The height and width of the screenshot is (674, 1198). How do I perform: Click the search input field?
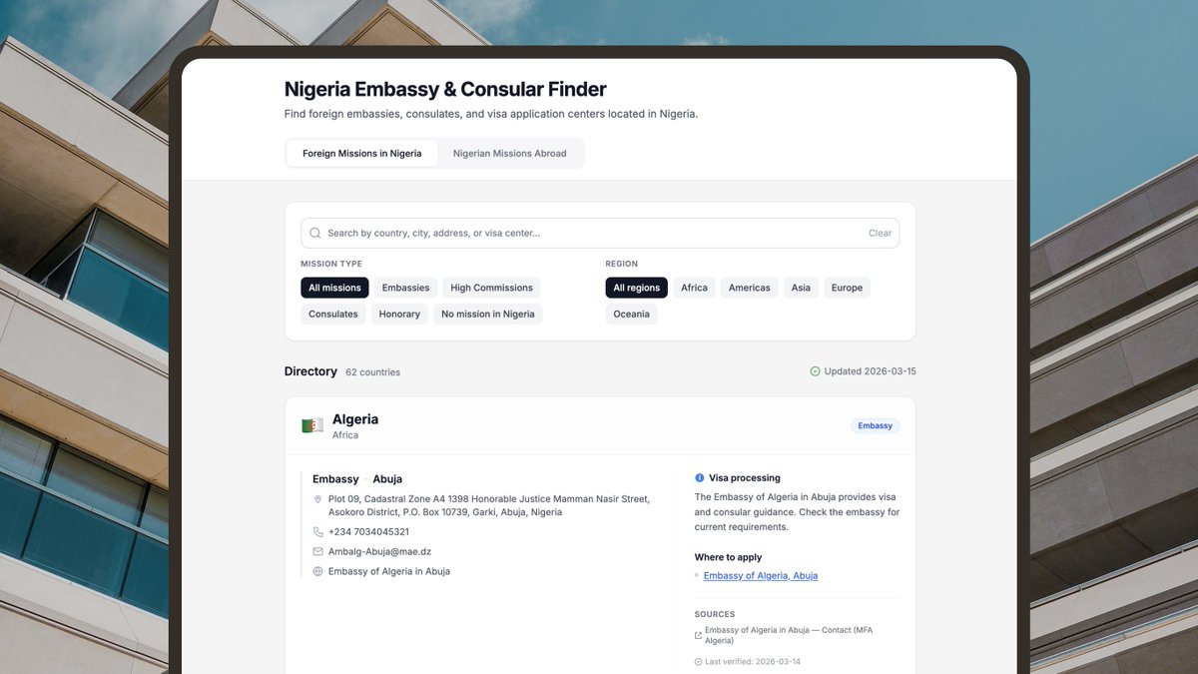pyautogui.click(x=600, y=234)
